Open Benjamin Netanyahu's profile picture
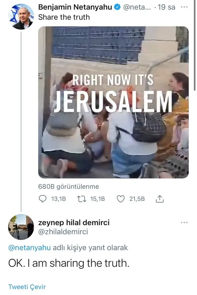This screenshot has height=295, width=197. point(23,17)
